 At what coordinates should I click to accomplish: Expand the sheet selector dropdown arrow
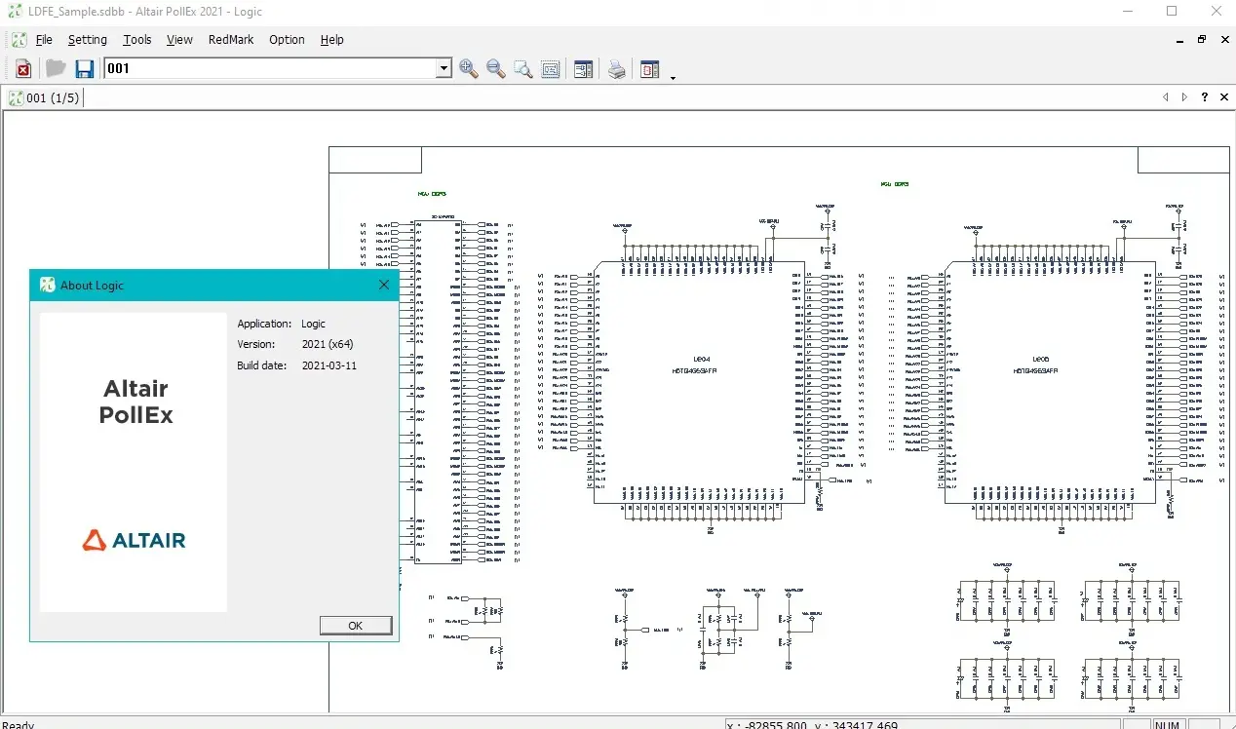[444, 68]
